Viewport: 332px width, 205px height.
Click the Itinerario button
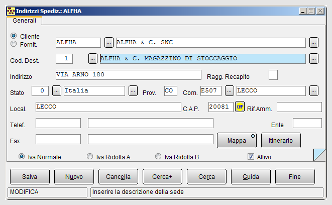281,140
